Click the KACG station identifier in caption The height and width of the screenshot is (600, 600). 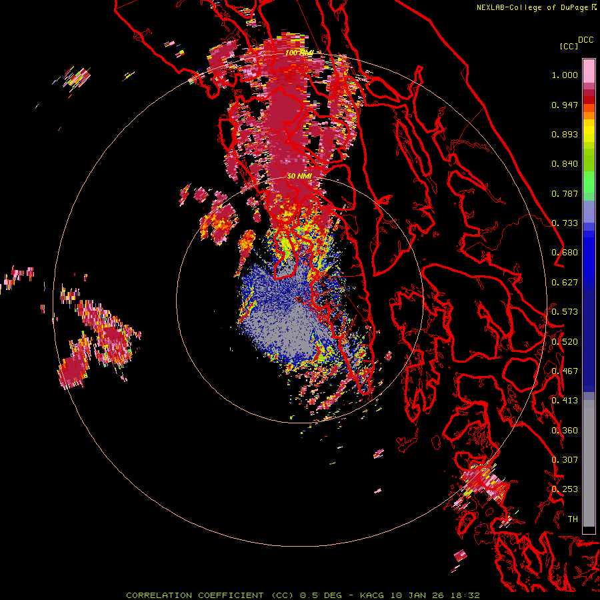pyautogui.click(x=372, y=595)
